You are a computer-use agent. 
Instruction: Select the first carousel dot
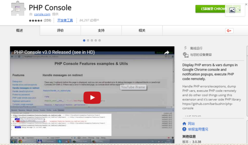pyautogui.click(x=84, y=40)
